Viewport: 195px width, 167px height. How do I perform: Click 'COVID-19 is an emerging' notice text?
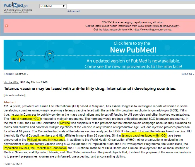coord(133,22)
